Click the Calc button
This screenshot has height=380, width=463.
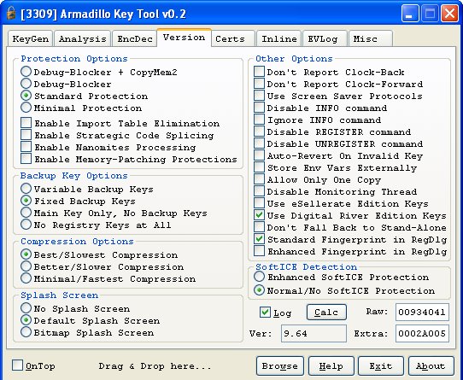(x=326, y=312)
